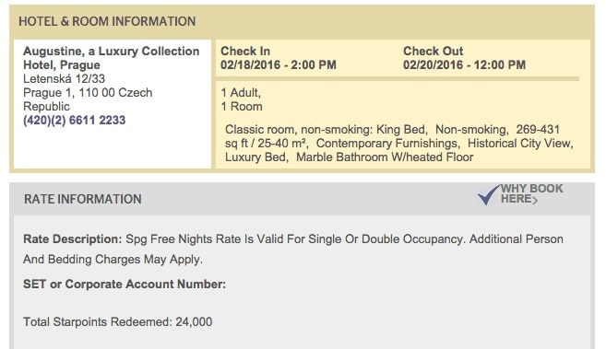The image size is (606, 349).
Task: Click the Classic room description text
Action: [398, 144]
